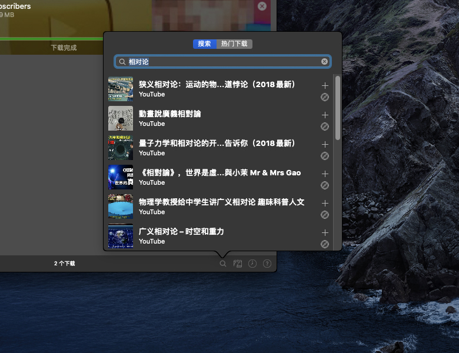The height and width of the screenshot is (353, 459).
Task: Open the clipboard paste icon in toolbar
Action: coord(237,264)
